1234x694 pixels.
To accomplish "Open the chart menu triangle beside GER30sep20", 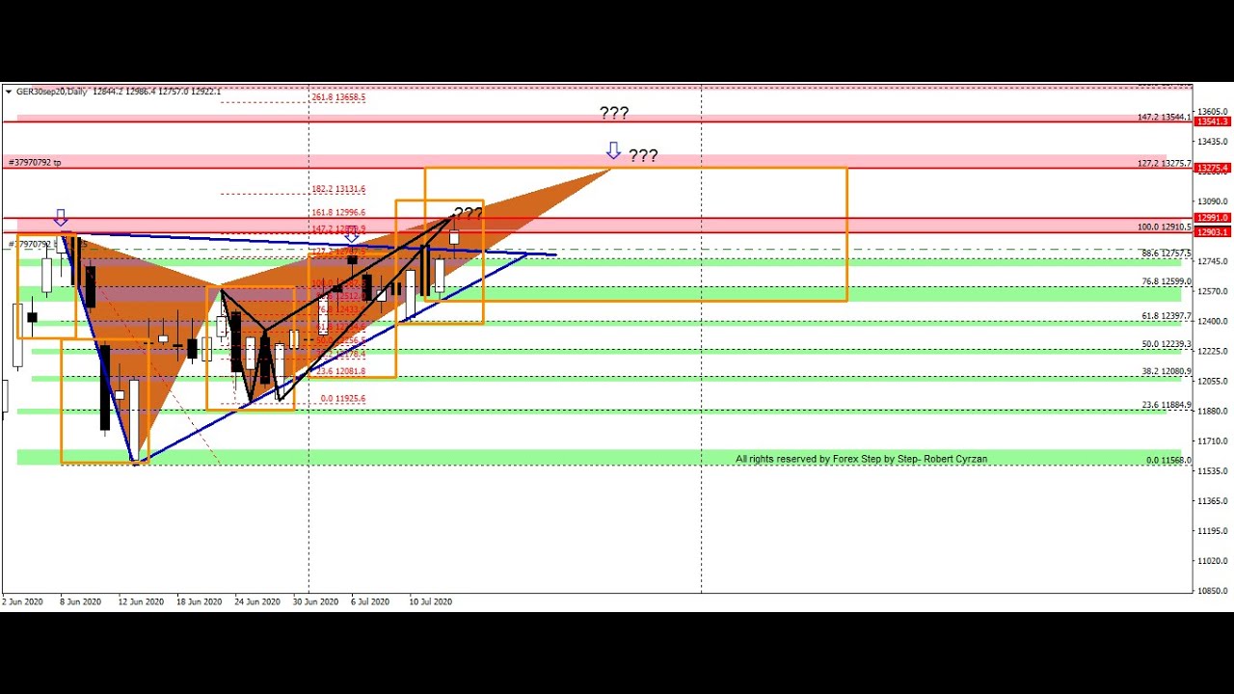I will (x=9, y=92).
